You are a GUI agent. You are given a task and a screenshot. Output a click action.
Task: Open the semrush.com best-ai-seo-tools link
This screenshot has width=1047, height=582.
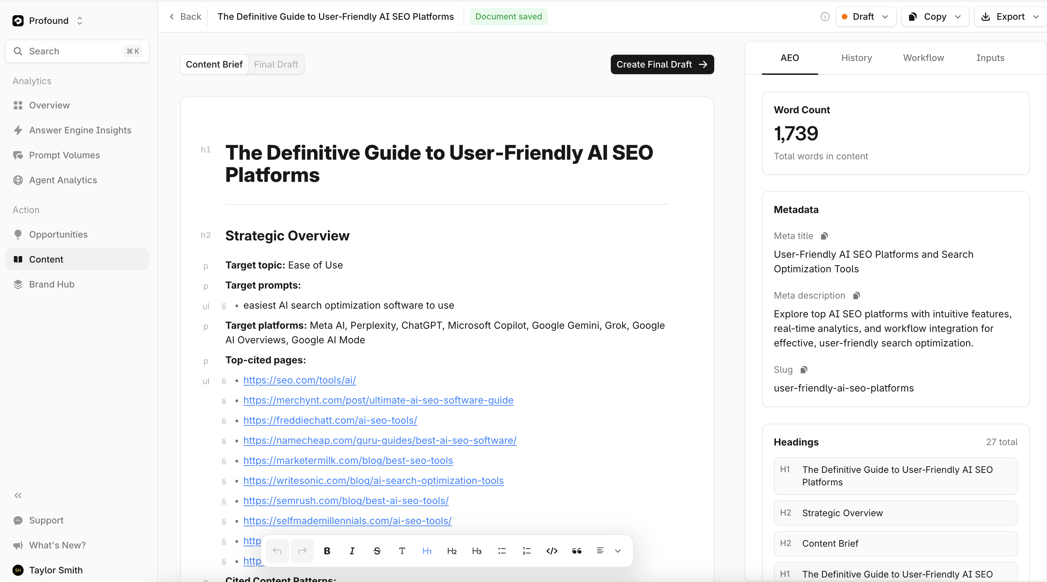pos(346,501)
